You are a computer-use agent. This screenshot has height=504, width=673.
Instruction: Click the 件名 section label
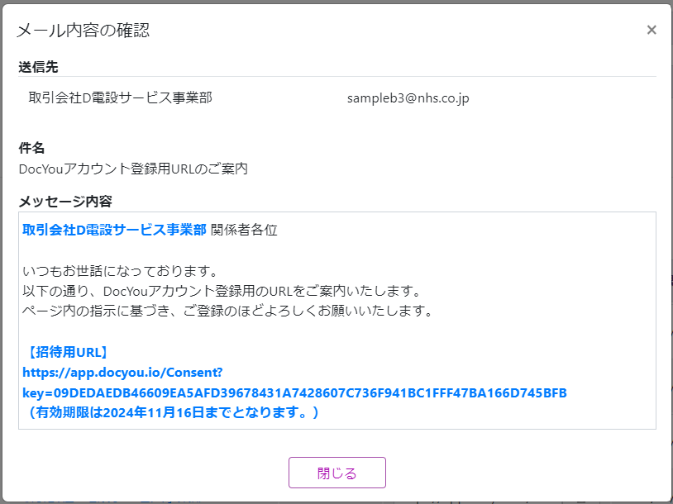click(31, 148)
